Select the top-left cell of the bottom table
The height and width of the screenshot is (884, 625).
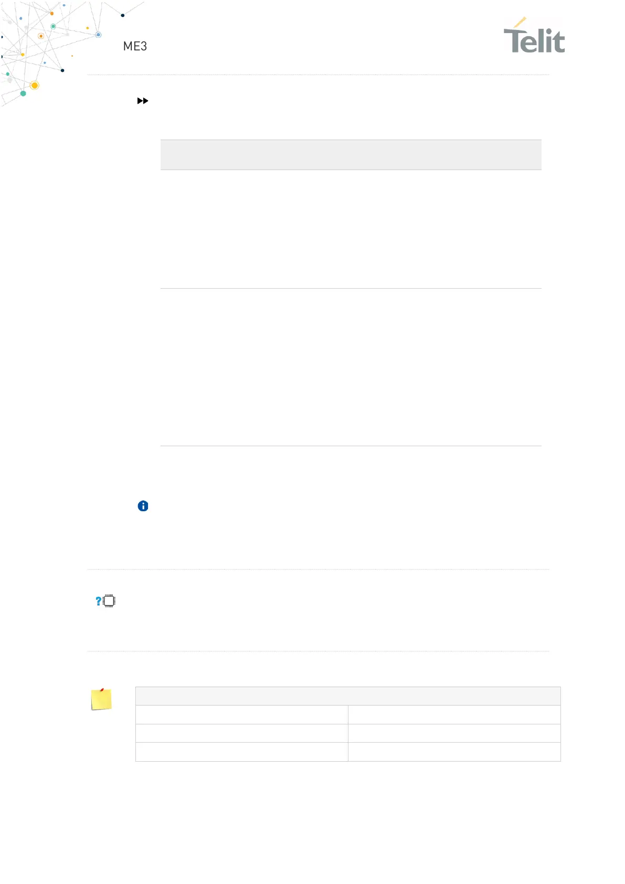pyautogui.click(x=241, y=714)
